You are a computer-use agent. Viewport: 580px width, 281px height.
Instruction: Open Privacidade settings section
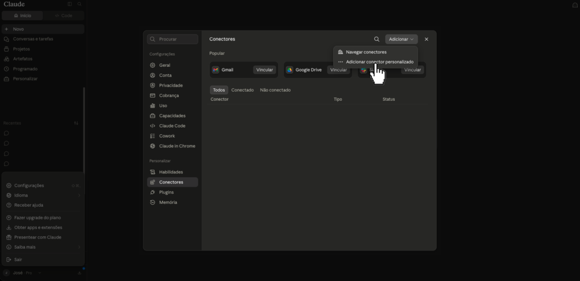(173, 86)
